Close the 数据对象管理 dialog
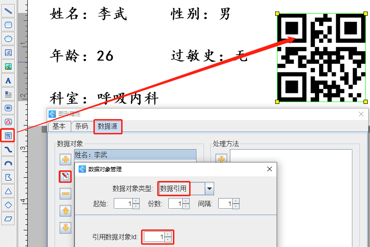 (270, 169)
